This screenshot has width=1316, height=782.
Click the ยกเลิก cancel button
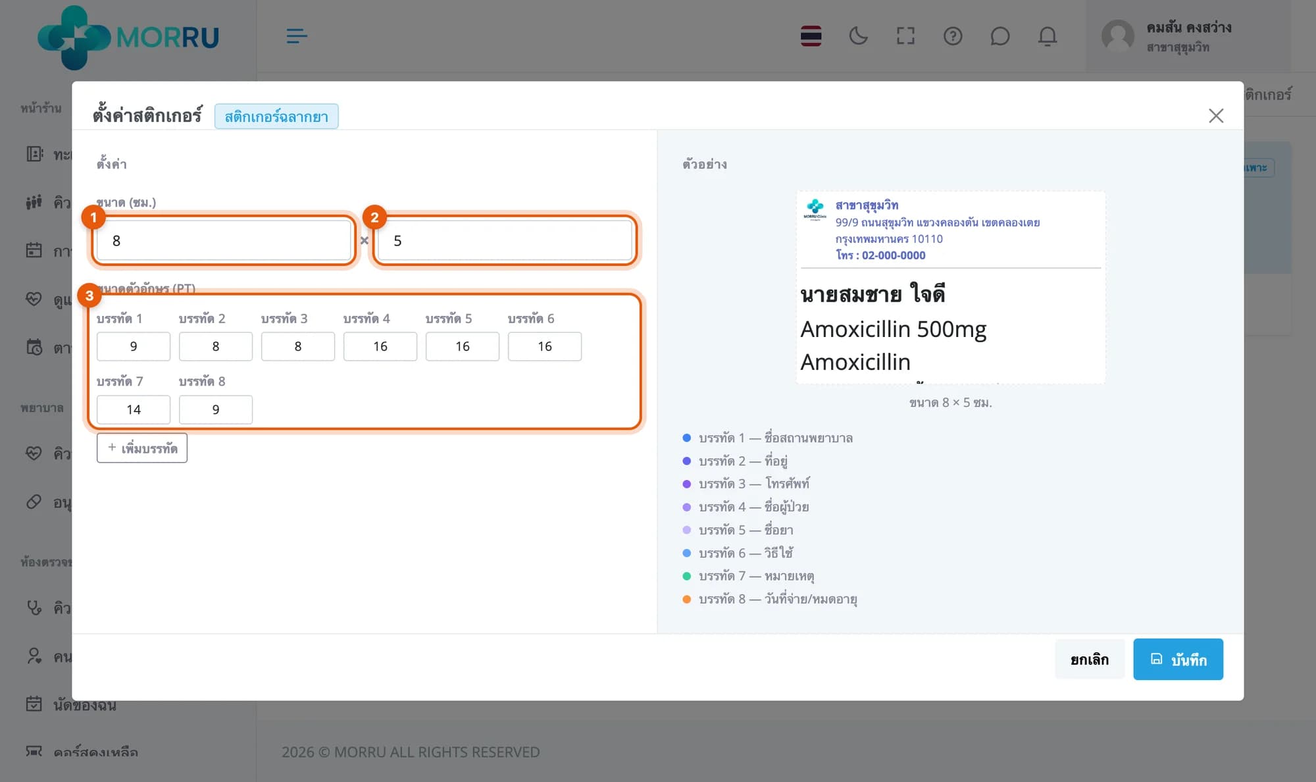(x=1089, y=659)
